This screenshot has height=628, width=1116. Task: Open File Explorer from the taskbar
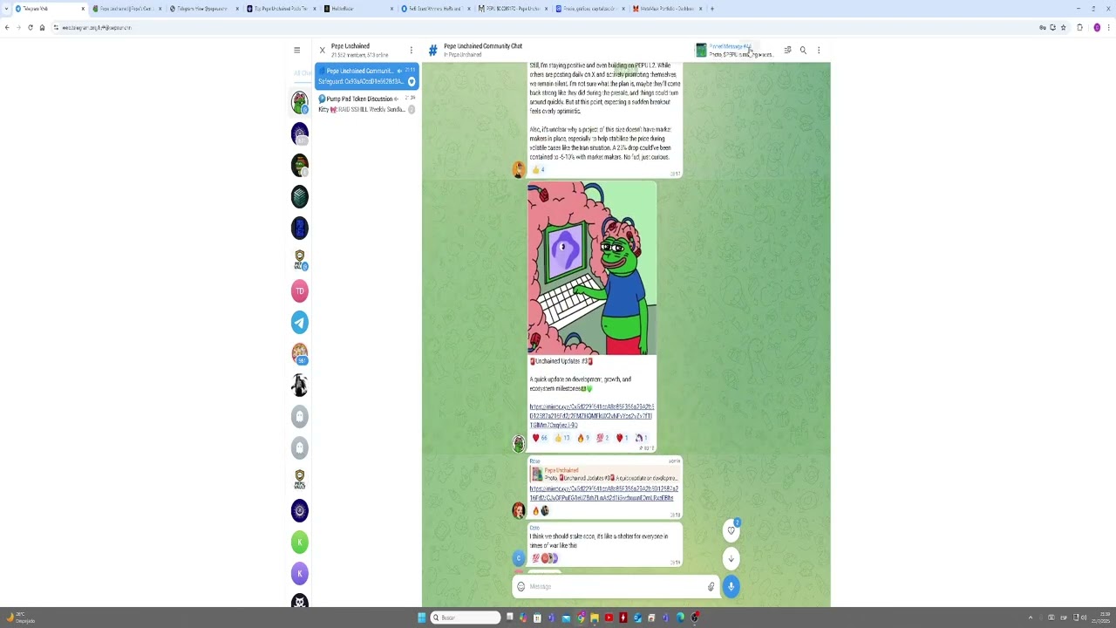595,618
